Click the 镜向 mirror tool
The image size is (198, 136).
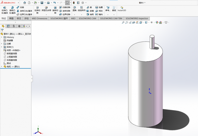click(99, 14)
